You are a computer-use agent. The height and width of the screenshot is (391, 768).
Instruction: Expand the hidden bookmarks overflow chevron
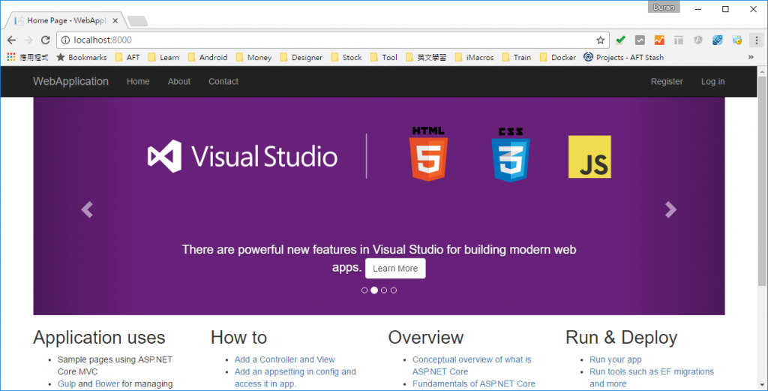click(x=751, y=57)
